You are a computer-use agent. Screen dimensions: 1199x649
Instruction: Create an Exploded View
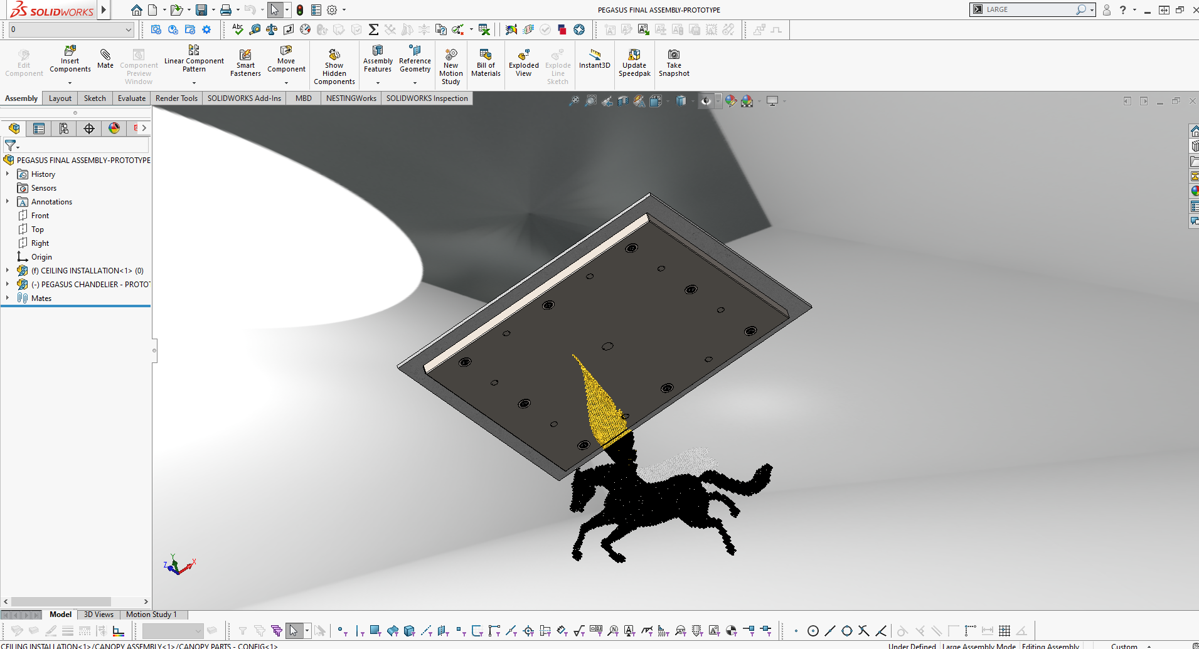(523, 63)
